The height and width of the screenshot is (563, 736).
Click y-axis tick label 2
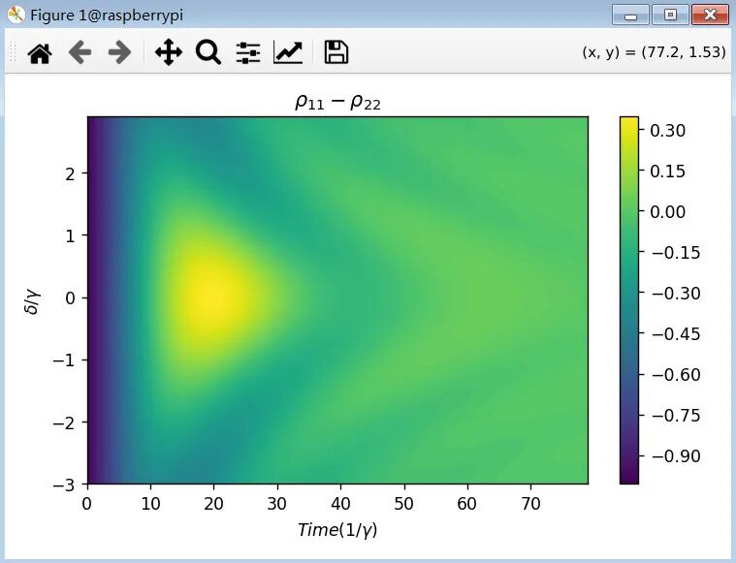pyautogui.click(x=71, y=173)
